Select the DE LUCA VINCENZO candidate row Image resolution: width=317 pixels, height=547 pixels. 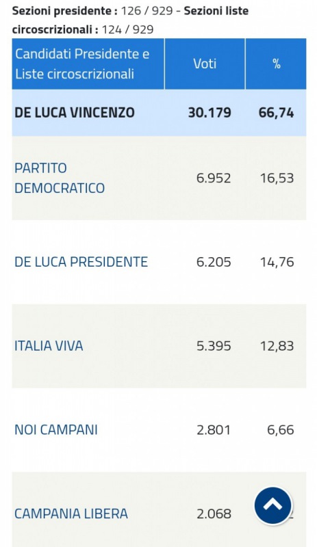[x=159, y=113]
